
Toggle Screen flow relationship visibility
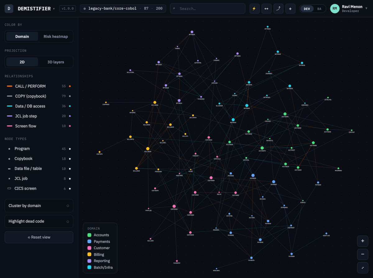[x=39, y=126]
